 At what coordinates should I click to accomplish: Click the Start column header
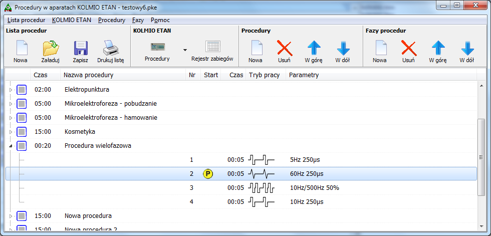tap(211, 75)
